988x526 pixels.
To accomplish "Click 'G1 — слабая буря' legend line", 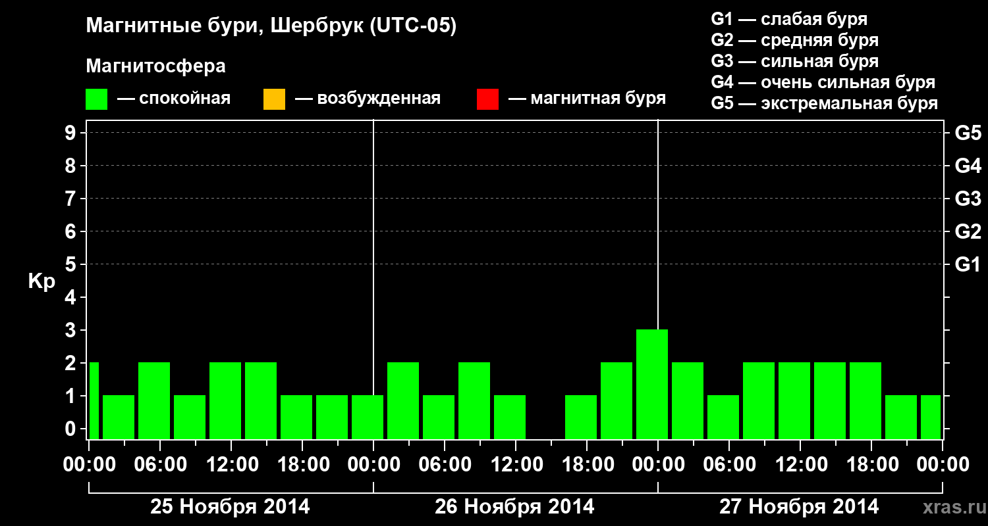I will tap(789, 19).
